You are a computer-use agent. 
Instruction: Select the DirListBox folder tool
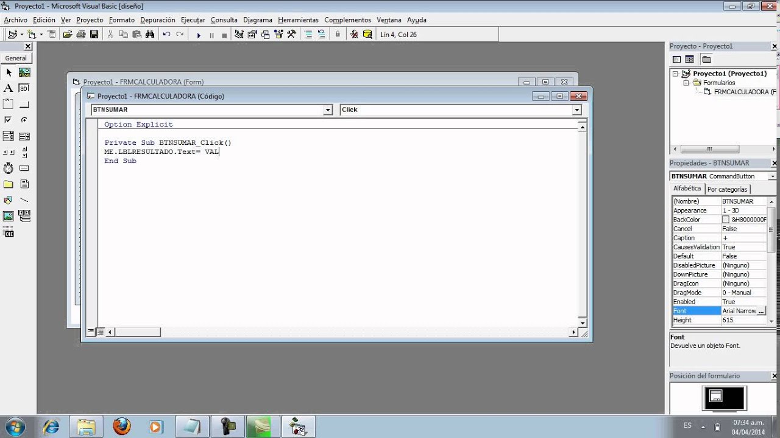[x=9, y=184]
